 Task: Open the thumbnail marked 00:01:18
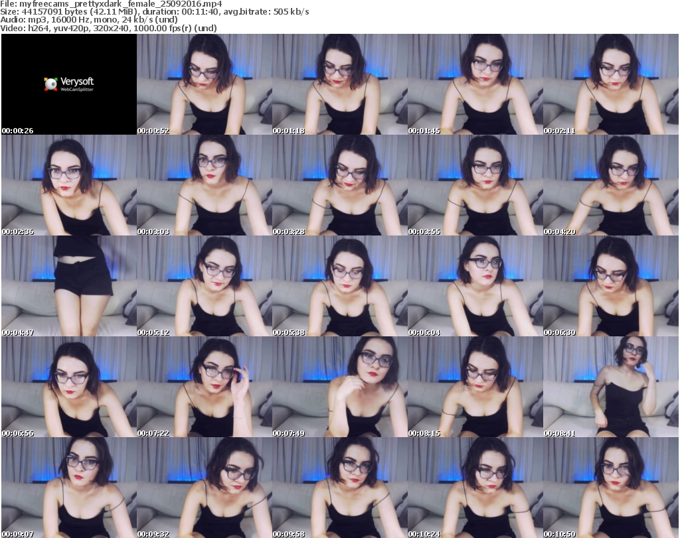[340, 84]
